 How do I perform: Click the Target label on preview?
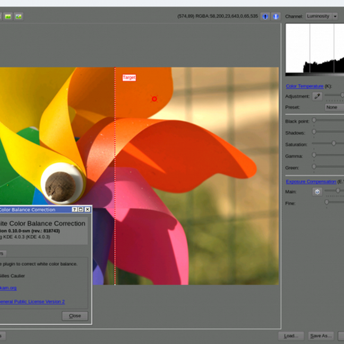(x=129, y=77)
